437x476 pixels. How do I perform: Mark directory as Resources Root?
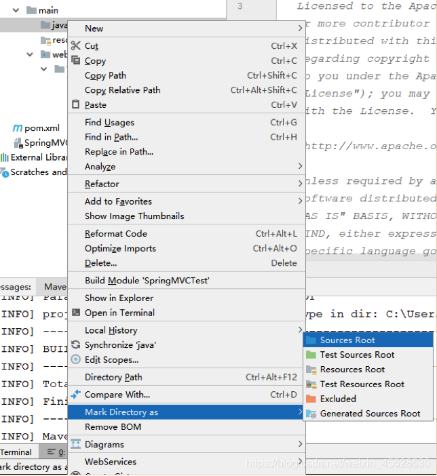click(x=368, y=370)
